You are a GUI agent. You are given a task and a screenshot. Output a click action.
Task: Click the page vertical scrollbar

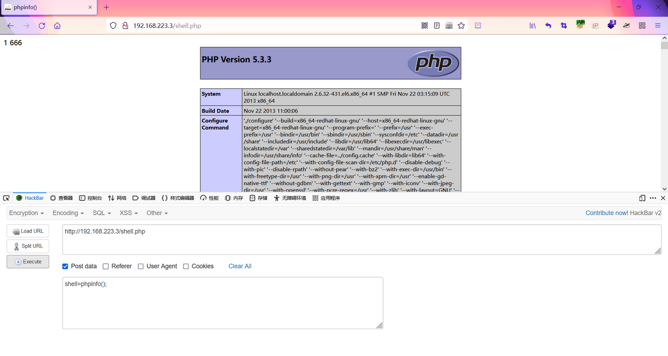664,114
